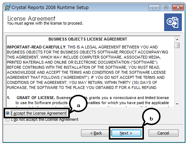The image size is (188, 145).
Task: Go to the next setup step
Action: [126, 133]
